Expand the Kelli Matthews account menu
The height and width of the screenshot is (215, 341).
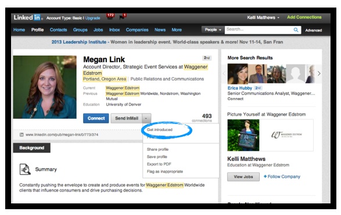click(263, 17)
